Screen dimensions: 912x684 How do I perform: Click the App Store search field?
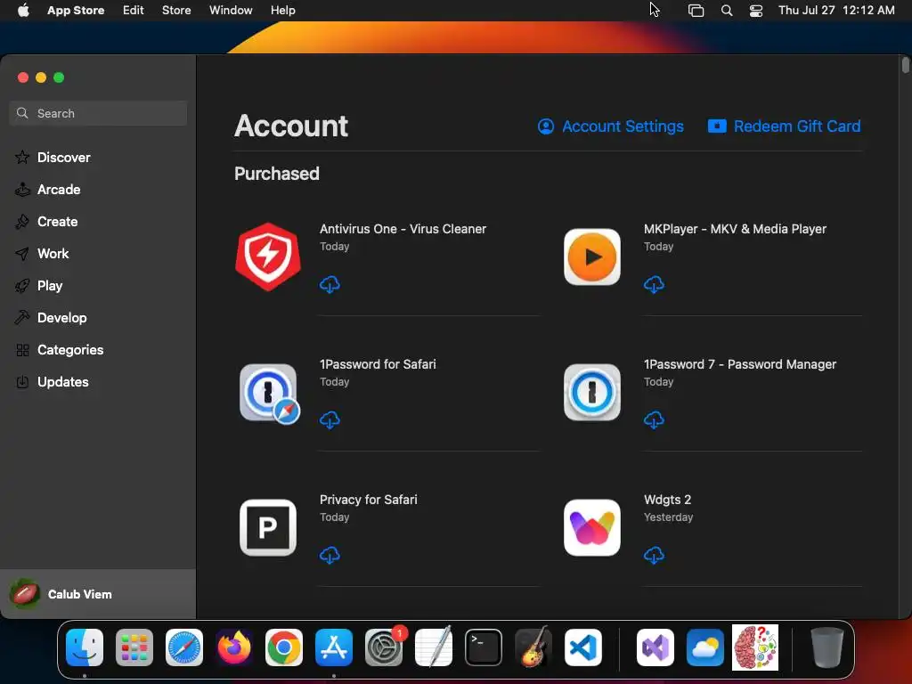point(98,113)
